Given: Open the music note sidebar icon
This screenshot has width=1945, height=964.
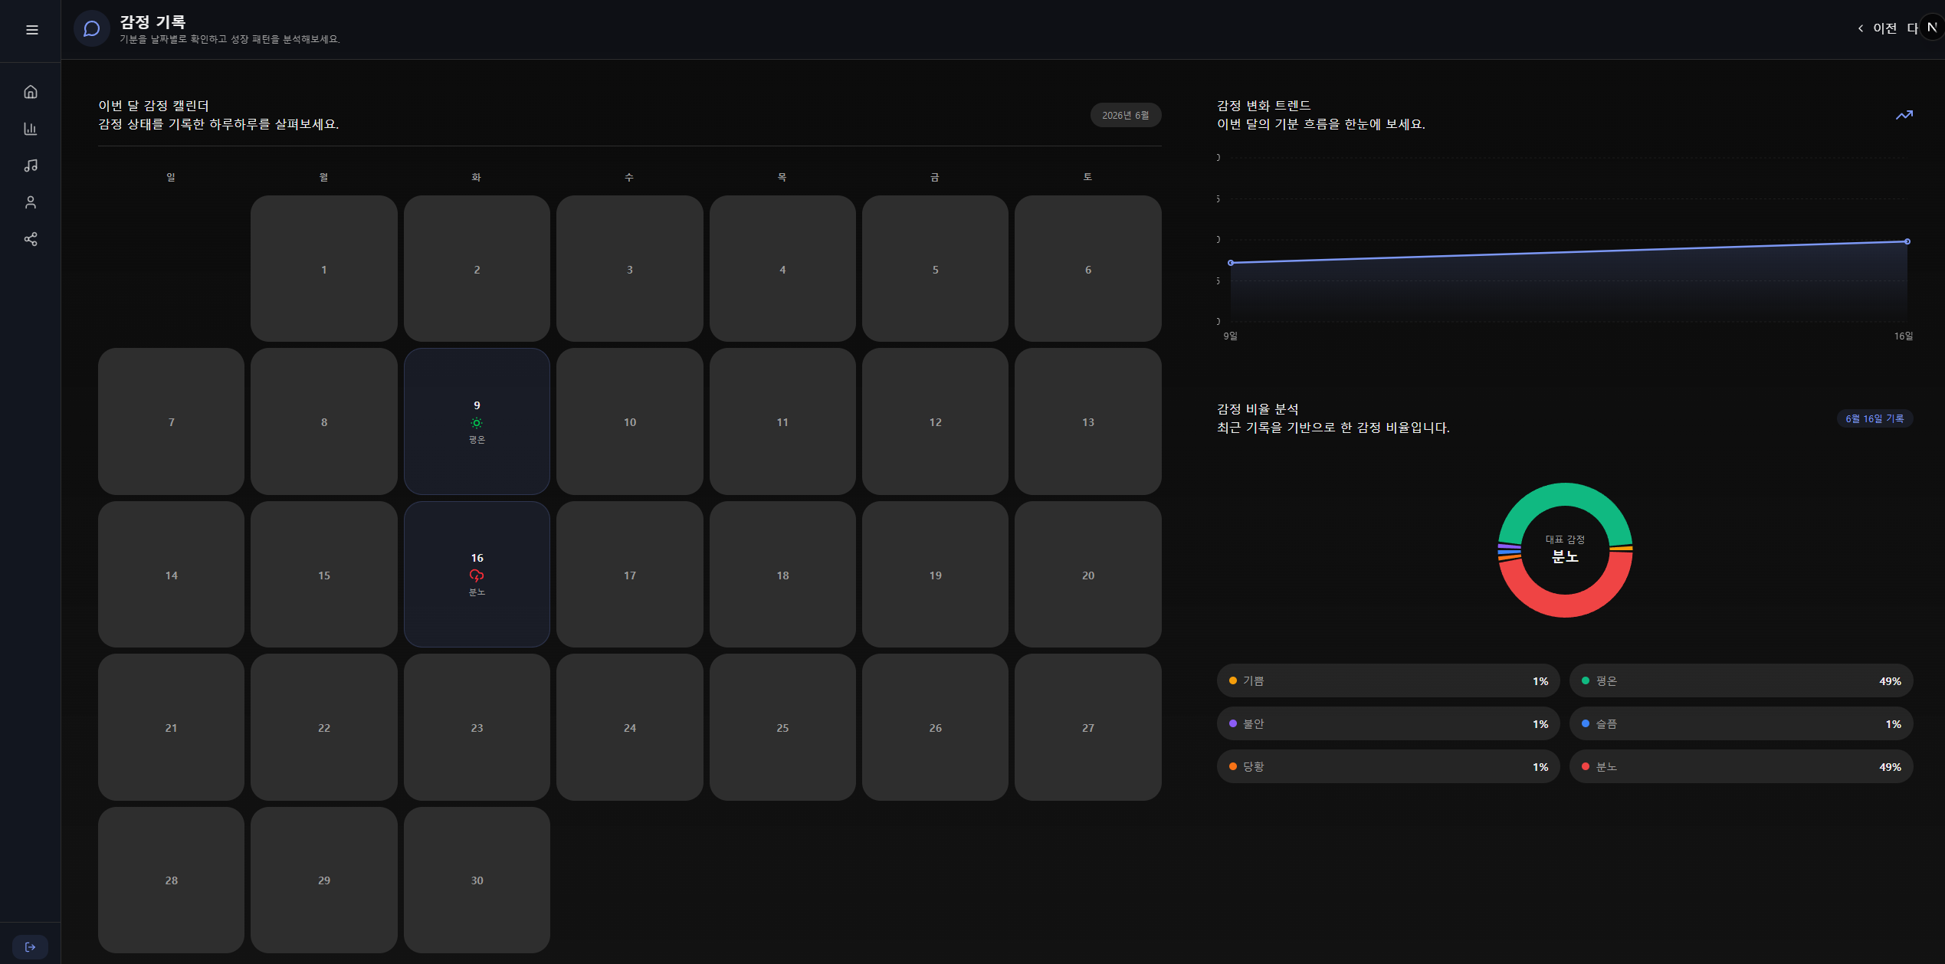Looking at the screenshot, I should 31,166.
